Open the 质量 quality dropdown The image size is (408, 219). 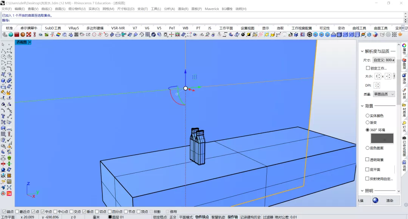point(384,94)
